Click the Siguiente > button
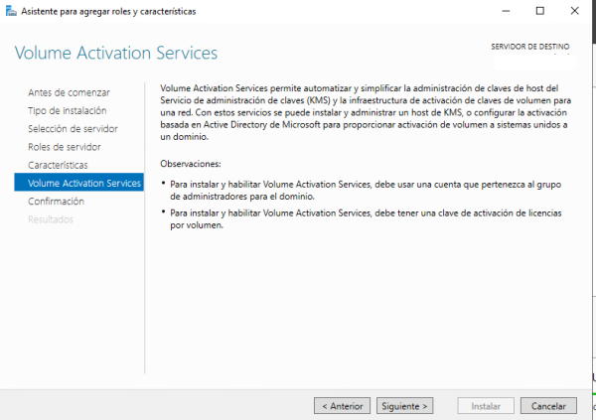Screen dimensions: 596x420 point(405,406)
